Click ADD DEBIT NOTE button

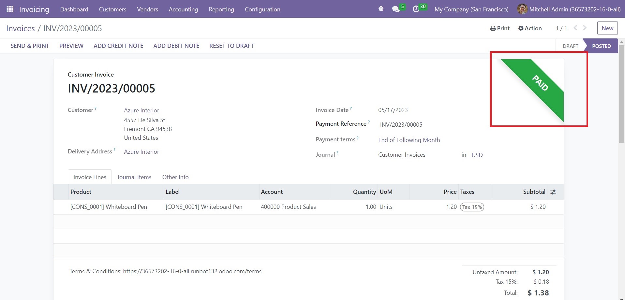pyautogui.click(x=176, y=46)
